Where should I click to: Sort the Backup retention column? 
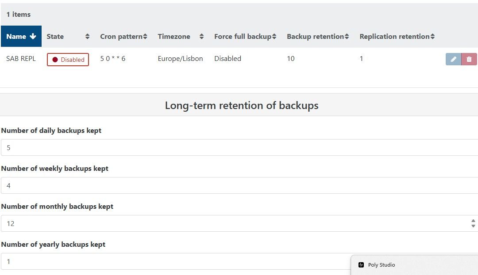tap(347, 37)
